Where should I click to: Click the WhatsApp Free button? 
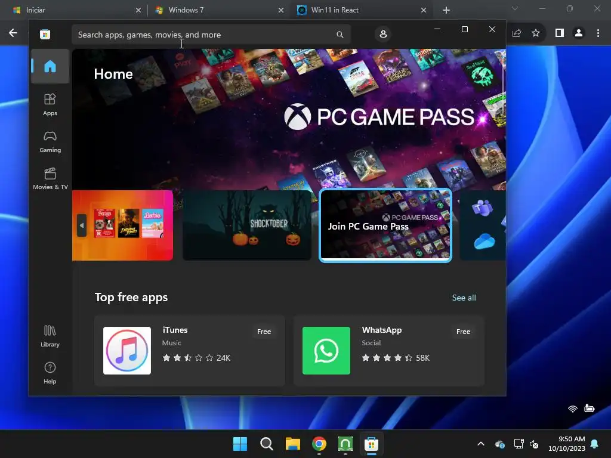[463, 332]
